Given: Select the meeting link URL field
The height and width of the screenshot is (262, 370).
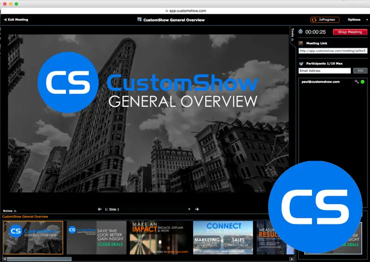Looking at the screenshot, I should point(333,51).
